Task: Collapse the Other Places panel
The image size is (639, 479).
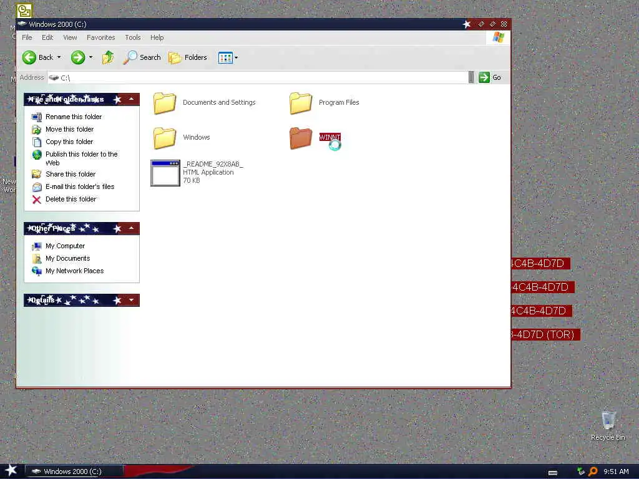Action: tap(131, 228)
